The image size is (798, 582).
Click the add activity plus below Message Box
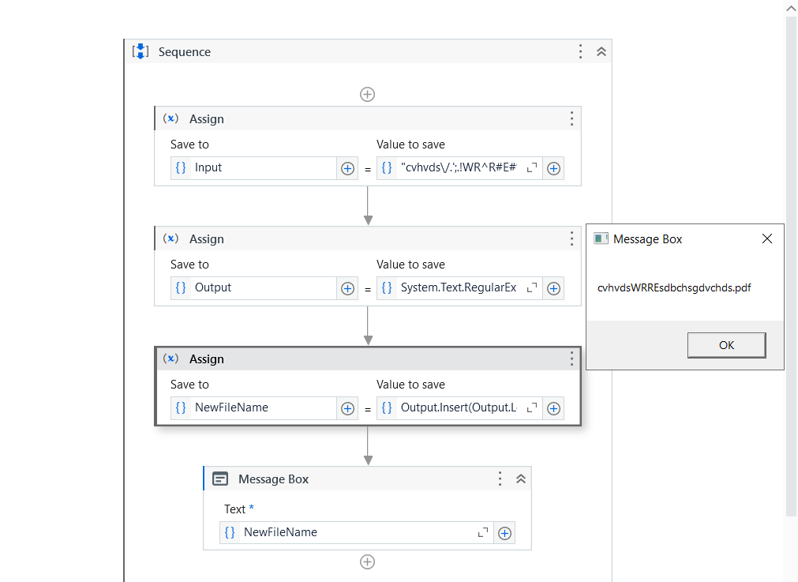(x=367, y=561)
